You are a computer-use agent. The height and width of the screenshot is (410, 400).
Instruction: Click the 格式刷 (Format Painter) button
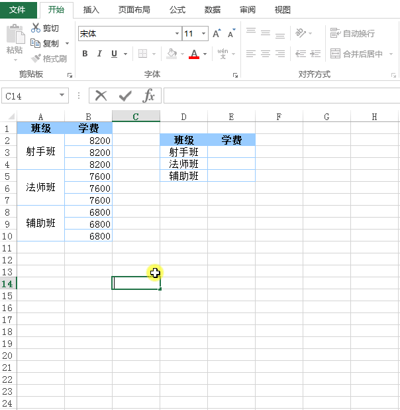pyautogui.click(x=48, y=58)
